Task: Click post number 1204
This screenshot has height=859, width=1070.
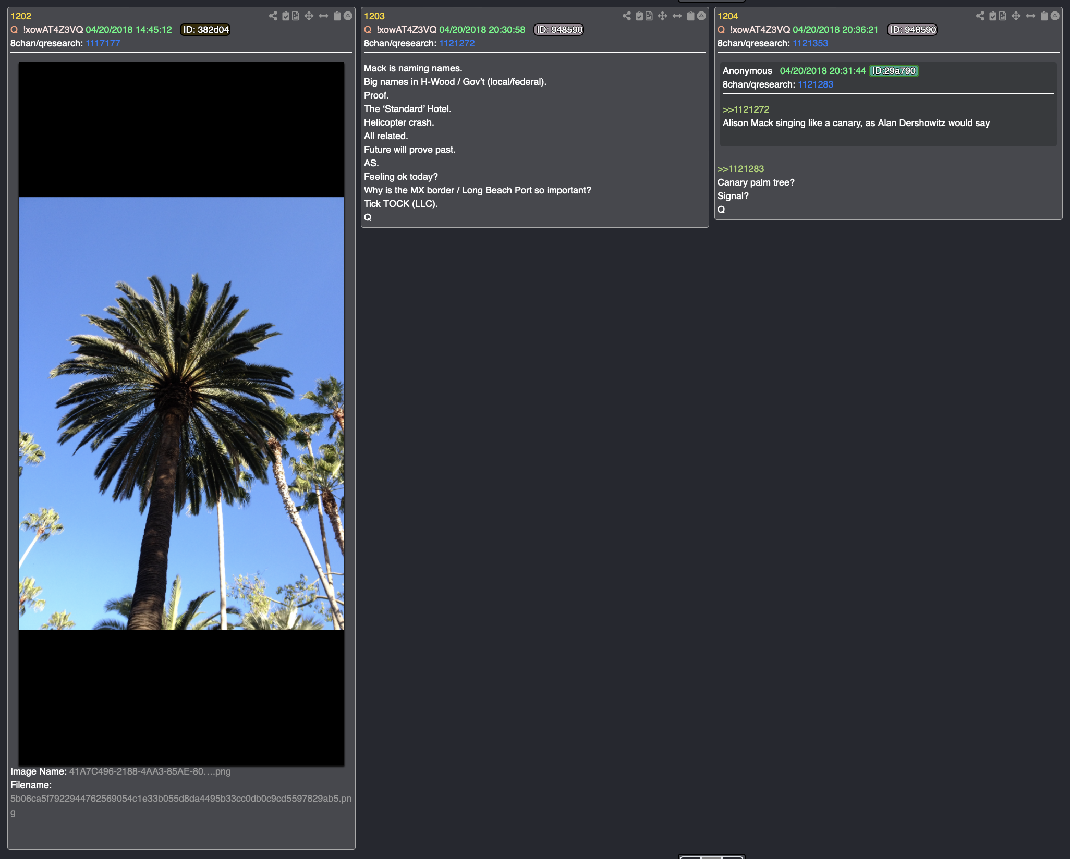Action: (x=728, y=16)
